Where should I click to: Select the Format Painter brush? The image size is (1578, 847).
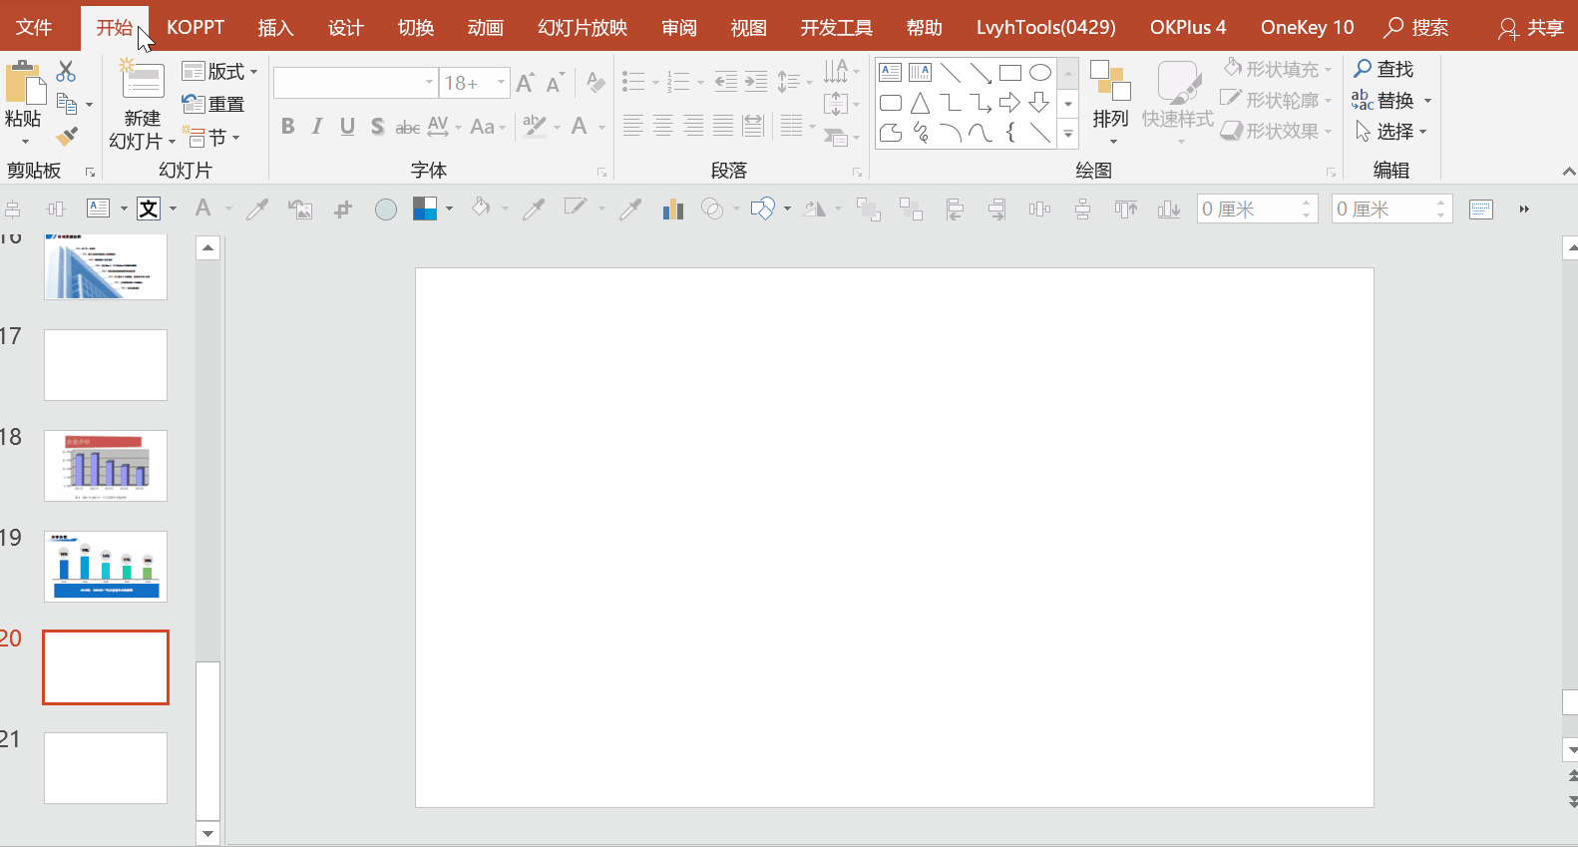67,137
